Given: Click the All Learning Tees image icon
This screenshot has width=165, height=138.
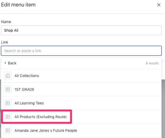Looking at the screenshot, I should (8, 103).
